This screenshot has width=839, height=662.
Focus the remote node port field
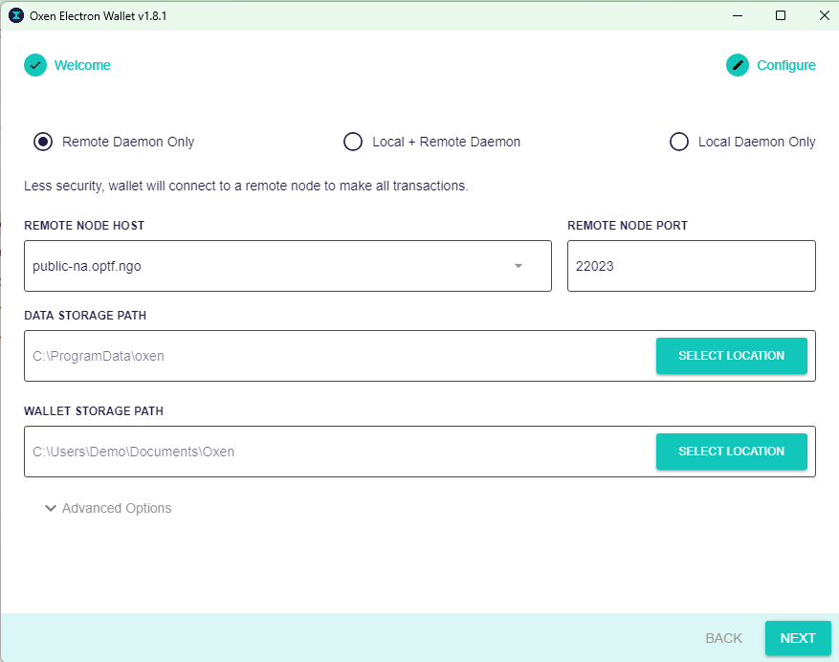692,266
